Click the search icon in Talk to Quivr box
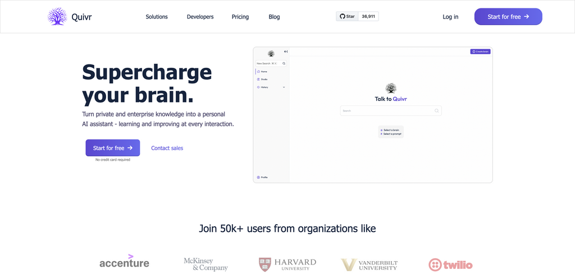This screenshot has height=279, width=575. [x=436, y=111]
